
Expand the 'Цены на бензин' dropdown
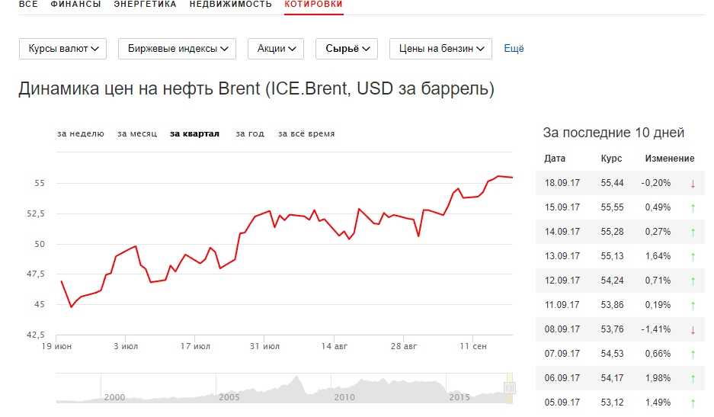tap(440, 49)
